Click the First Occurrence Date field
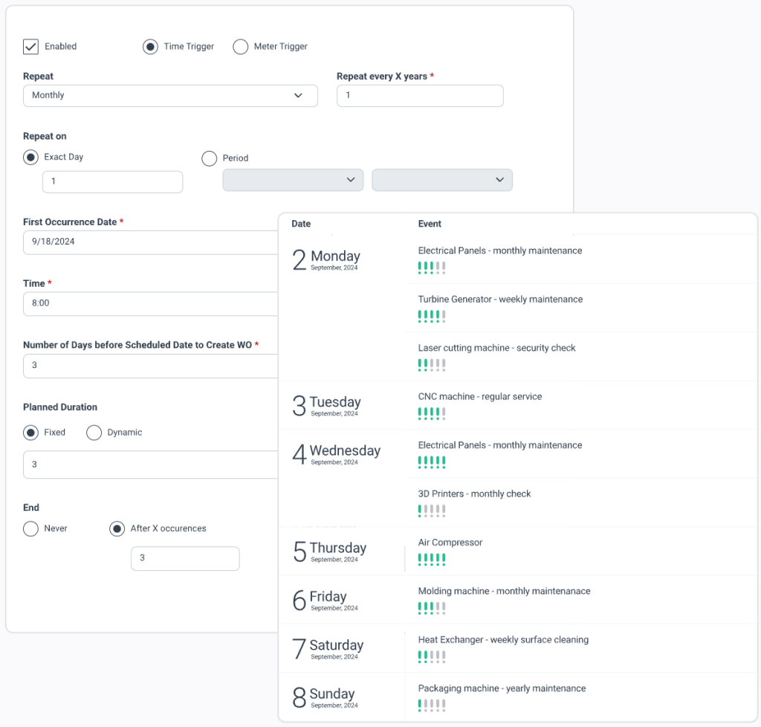 coord(150,242)
